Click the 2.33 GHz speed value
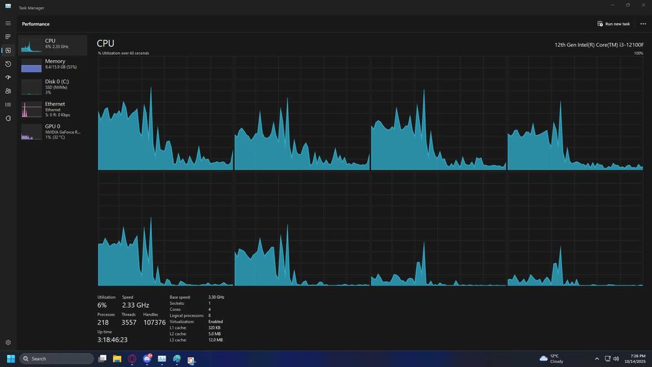The width and height of the screenshot is (652, 367). [x=136, y=305]
